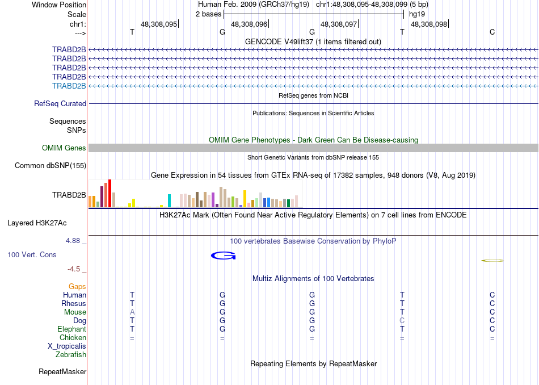Click the Dog species row label

pos(80,321)
